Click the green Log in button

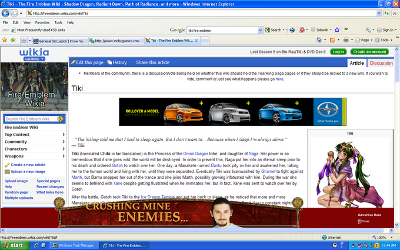[338, 52]
